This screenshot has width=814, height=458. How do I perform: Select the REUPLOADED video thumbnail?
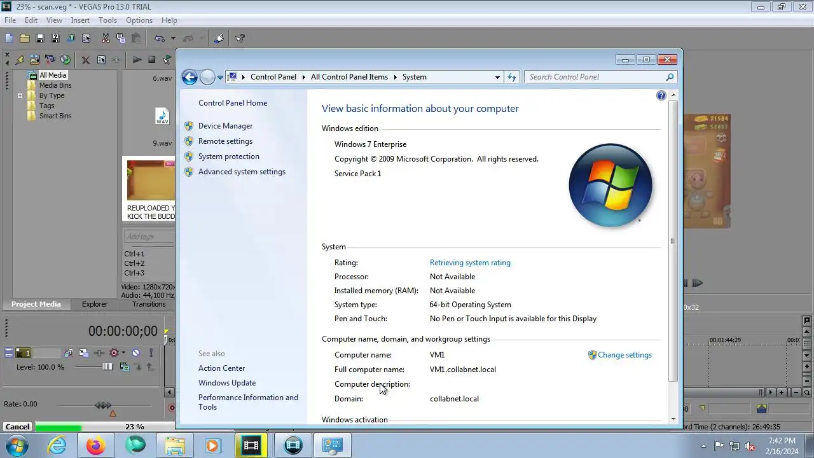[150, 181]
